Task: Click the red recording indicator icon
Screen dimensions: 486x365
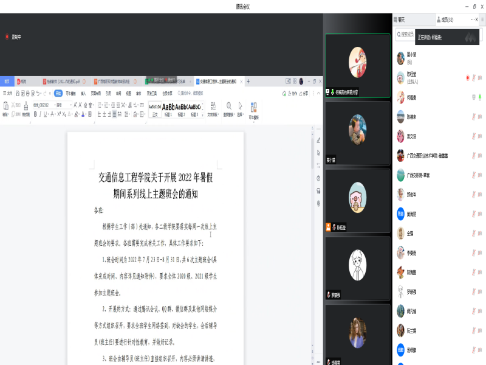Action: click(7, 36)
